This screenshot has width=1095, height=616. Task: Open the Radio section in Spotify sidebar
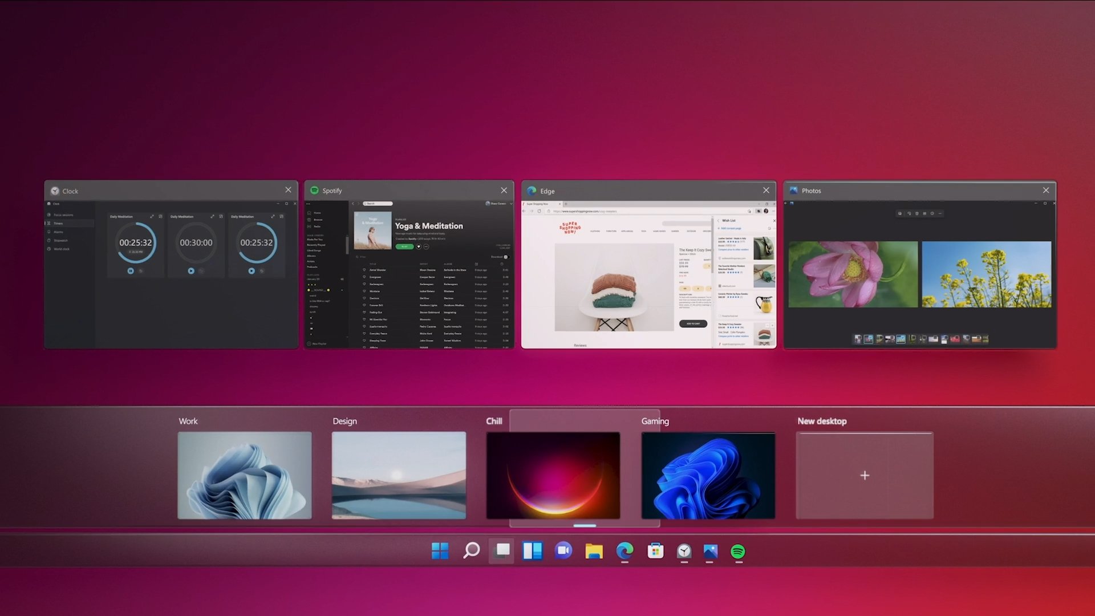(317, 226)
